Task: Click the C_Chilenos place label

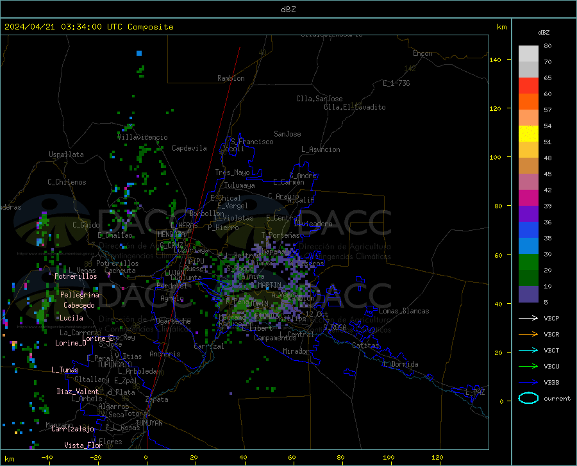Action: pyautogui.click(x=67, y=182)
